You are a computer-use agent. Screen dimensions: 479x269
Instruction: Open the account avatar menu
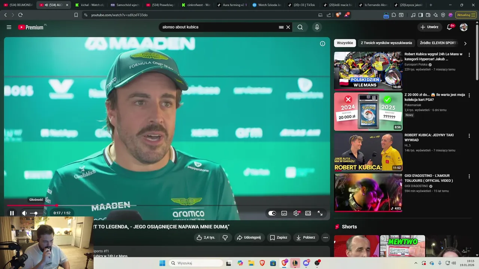click(464, 27)
